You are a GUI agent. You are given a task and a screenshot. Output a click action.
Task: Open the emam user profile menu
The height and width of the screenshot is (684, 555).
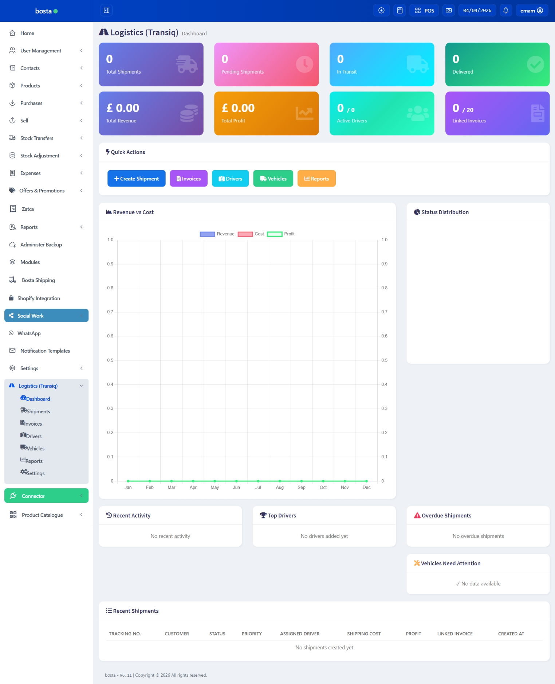531,11
